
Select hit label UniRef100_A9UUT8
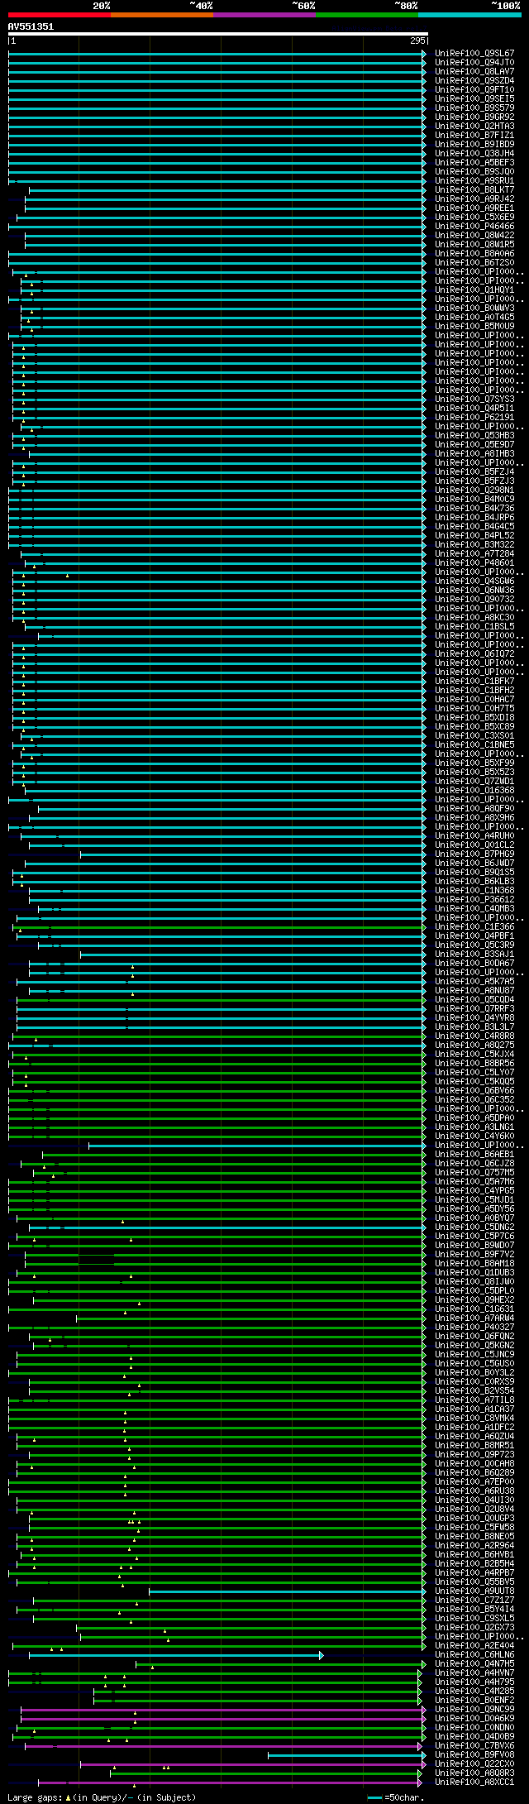(x=474, y=1591)
